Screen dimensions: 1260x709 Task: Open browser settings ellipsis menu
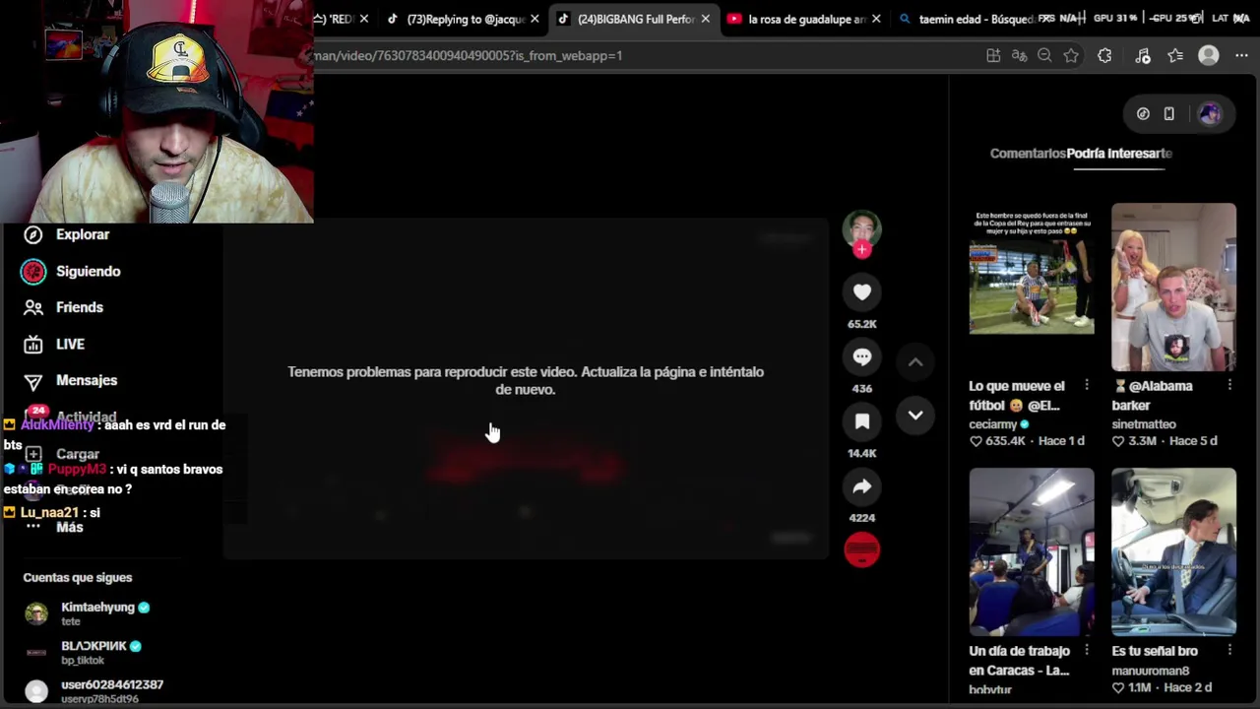tap(1241, 56)
